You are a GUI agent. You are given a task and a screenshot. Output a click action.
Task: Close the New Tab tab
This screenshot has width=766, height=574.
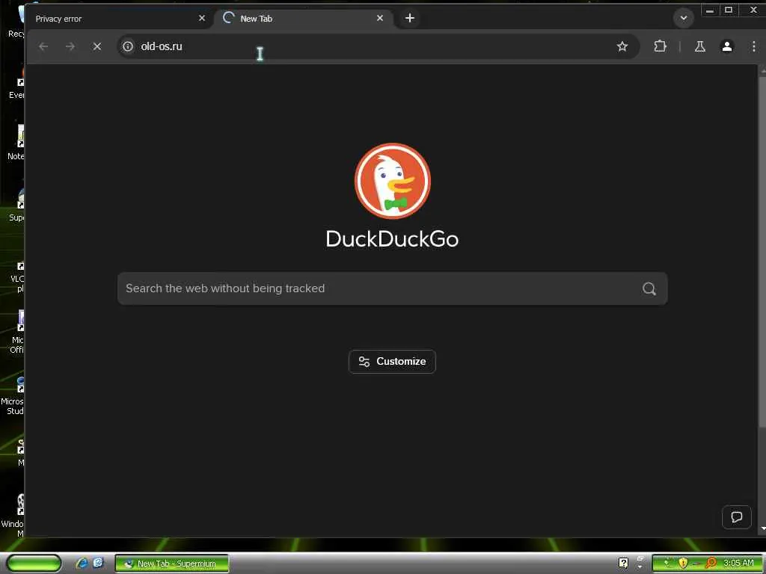coord(380,18)
